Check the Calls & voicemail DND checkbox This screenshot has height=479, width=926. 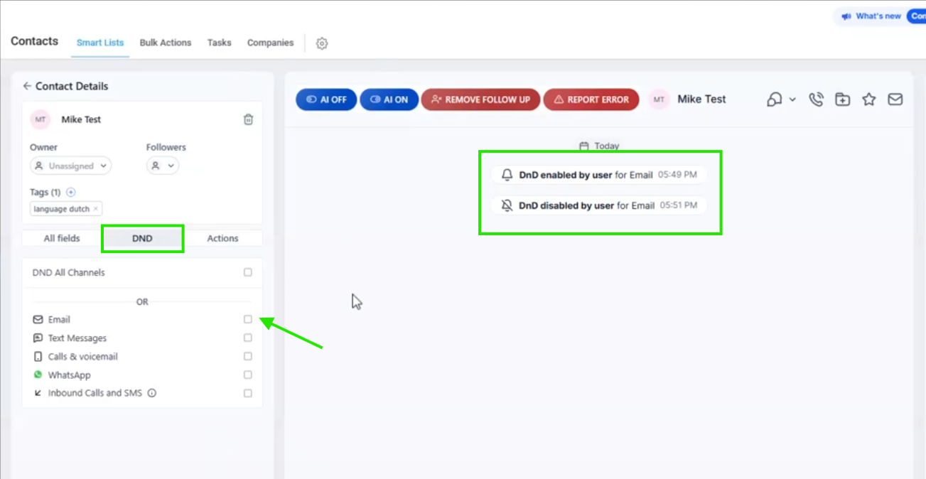pyautogui.click(x=248, y=357)
